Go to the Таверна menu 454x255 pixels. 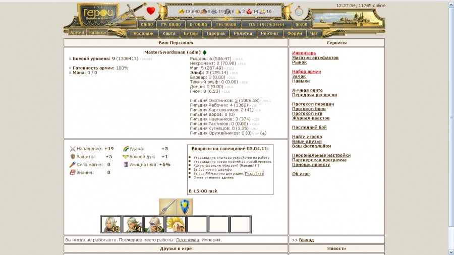click(x=215, y=34)
